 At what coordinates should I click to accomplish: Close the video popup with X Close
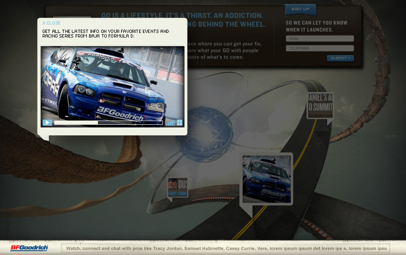[52, 23]
